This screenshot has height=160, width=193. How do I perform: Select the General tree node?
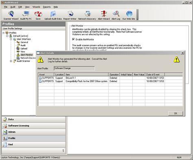pos(24,42)
